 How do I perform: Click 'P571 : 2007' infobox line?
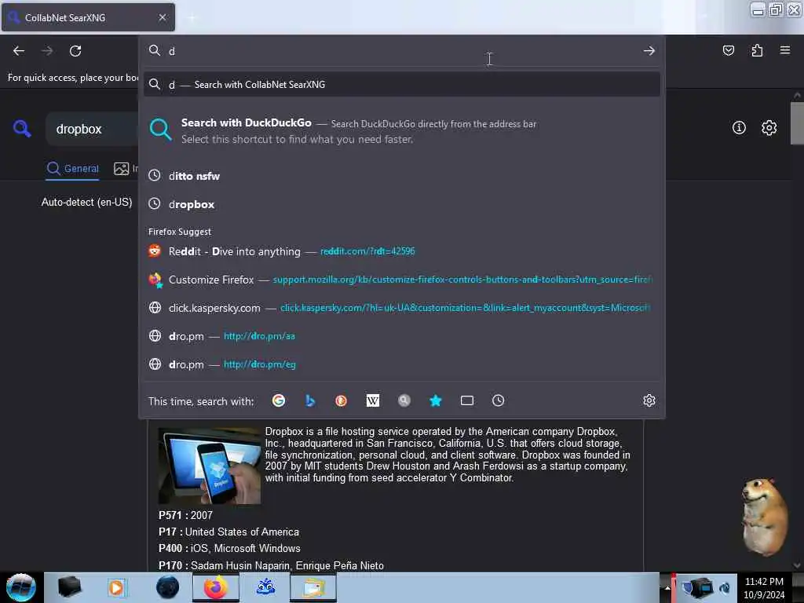(x=185, y=515)
